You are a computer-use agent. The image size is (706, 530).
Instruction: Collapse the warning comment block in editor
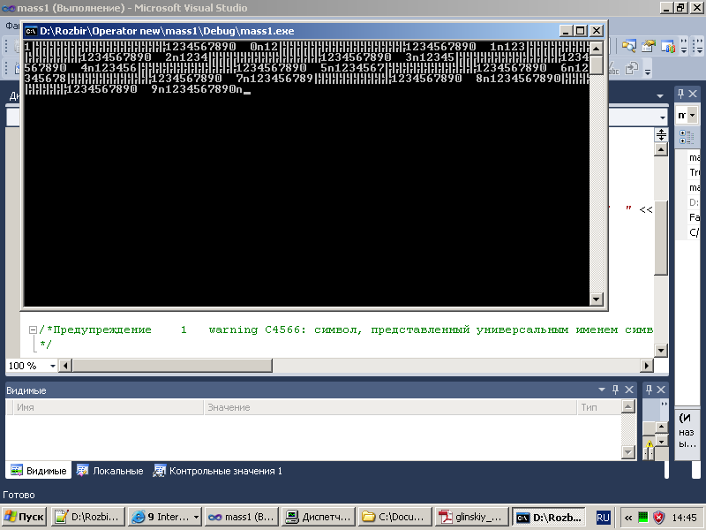[33, 330]
